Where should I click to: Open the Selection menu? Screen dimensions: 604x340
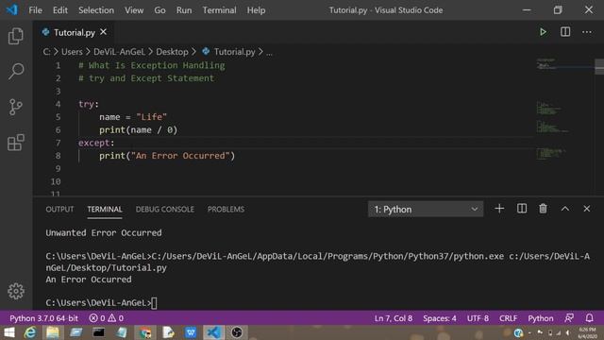tap(96, 10)
